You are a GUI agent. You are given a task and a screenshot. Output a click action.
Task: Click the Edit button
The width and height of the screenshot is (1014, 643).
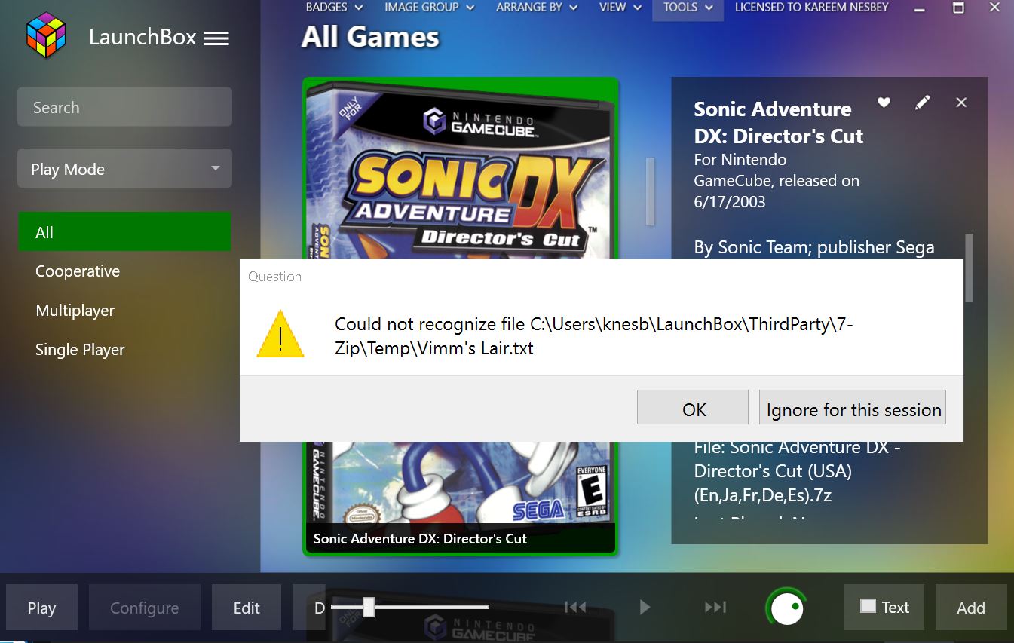pos(247,608)
